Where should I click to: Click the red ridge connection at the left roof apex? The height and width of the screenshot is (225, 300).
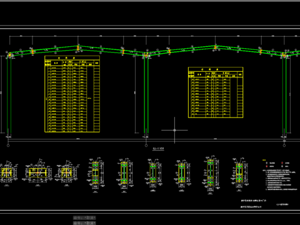tap(78, 47)
